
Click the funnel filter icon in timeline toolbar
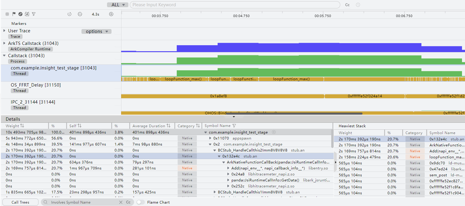pyautogui.click(x=34, y=14)
